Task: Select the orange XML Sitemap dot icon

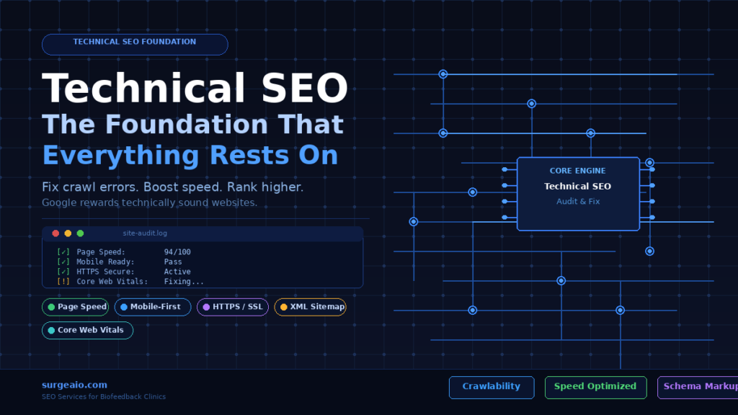Action: tap(283, 307)
